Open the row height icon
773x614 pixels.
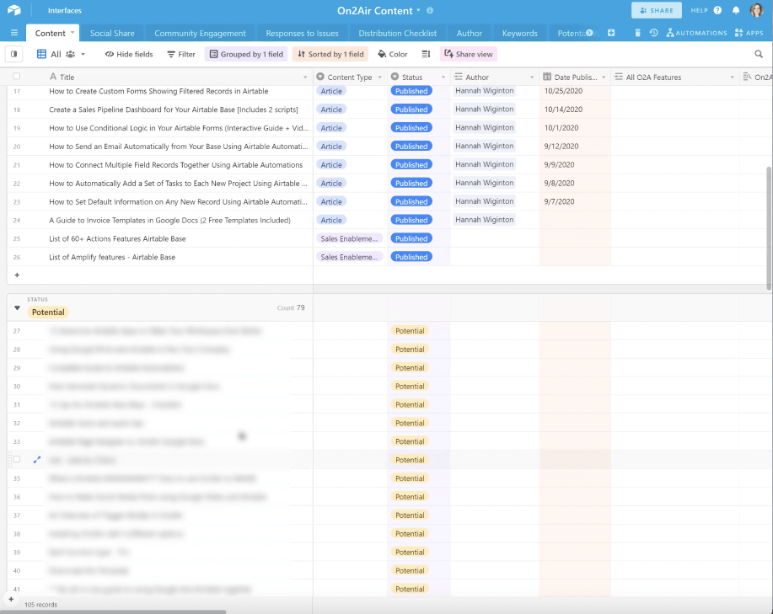tap(427, 53)
